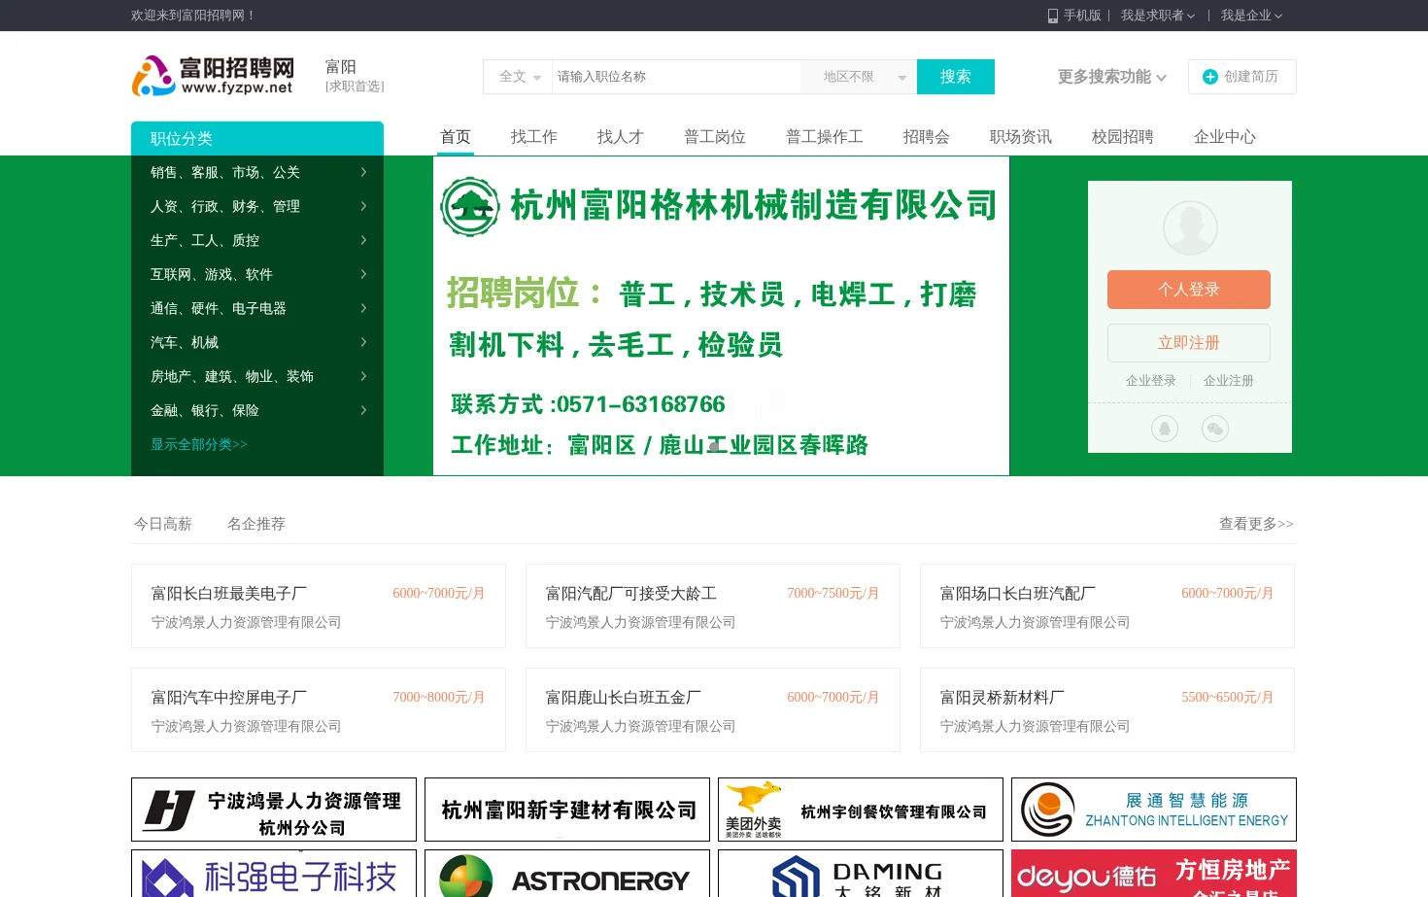Open the deyou德佑 方恒房地产 banner

[1154, 874]
